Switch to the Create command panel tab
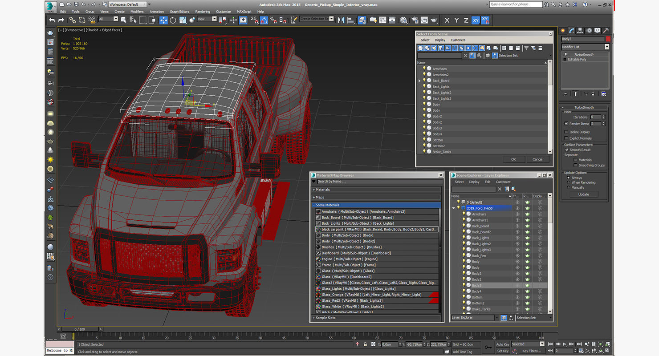Image resolution: width=659 pixels, height=356 pixels. [x=564, y=31]
